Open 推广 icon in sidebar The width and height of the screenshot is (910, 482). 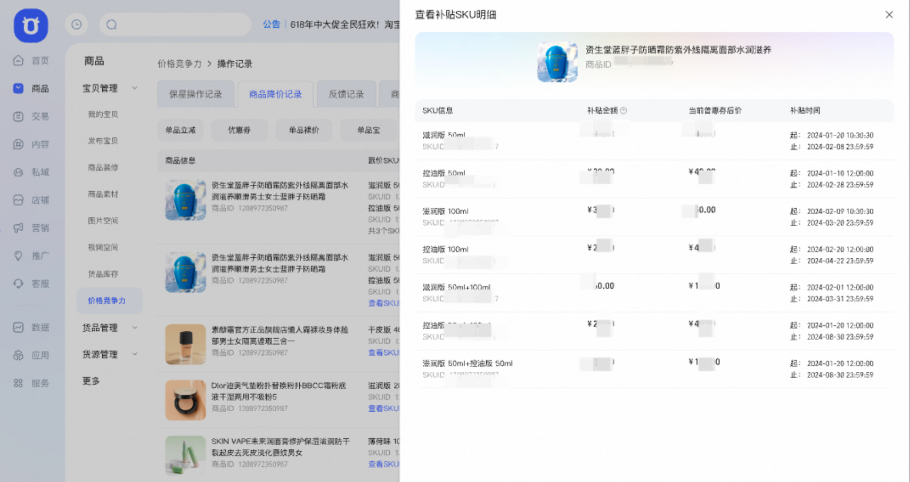(x=18, y=256)
